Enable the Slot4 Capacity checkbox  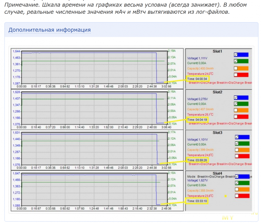point(236,189)
